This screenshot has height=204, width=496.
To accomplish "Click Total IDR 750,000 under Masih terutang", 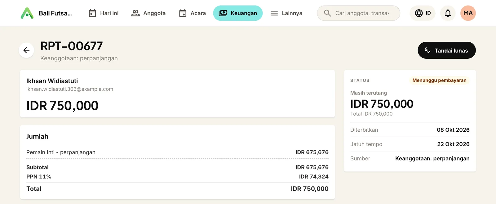I will pos(371,114).
